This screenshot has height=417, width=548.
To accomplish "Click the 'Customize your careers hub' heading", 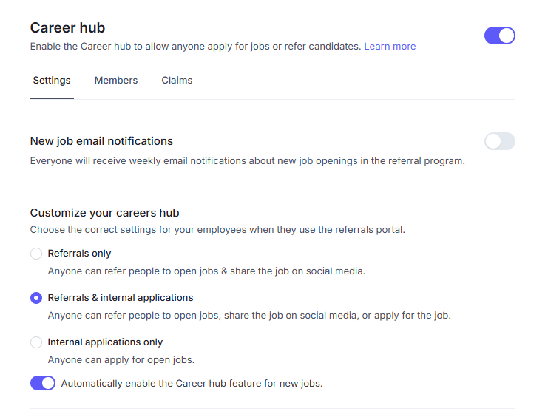I will pos(104,213).
